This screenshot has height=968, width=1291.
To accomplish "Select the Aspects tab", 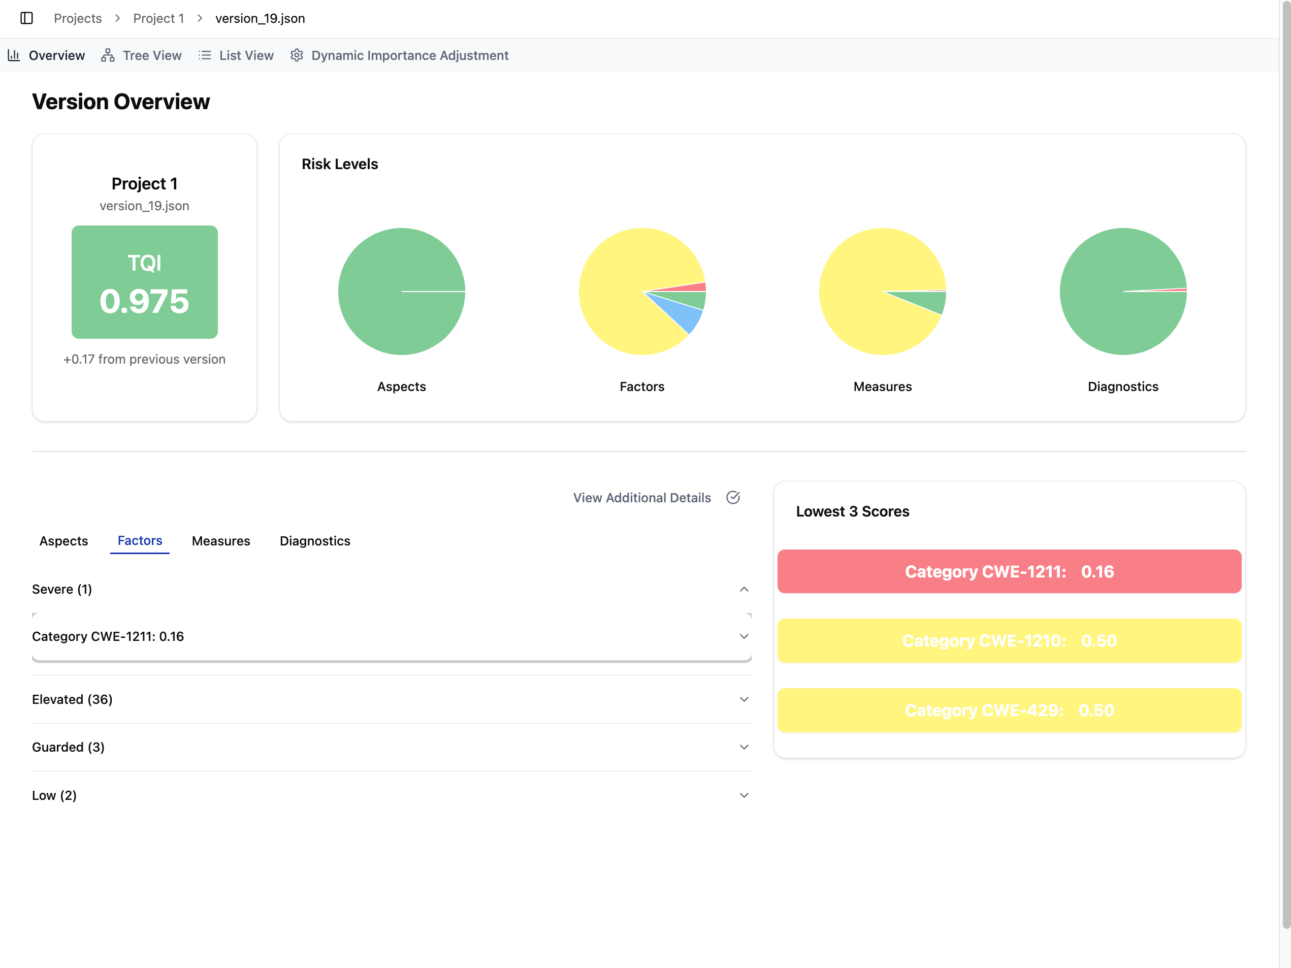I will click(x=63, y=541).
